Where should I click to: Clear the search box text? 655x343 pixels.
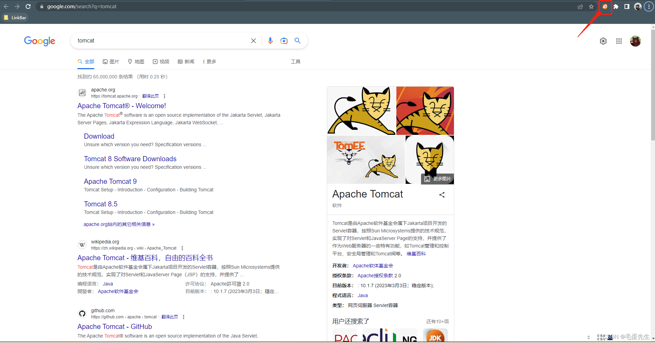pos(254,41)
